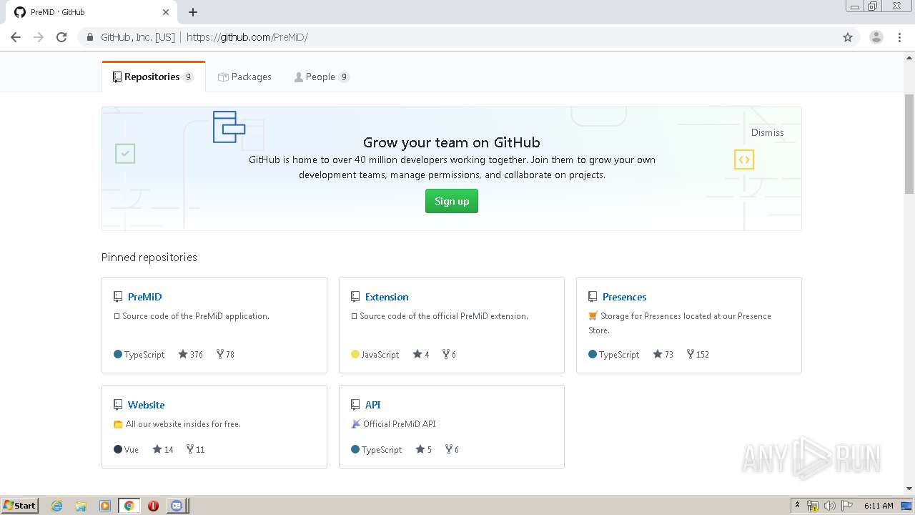Switch to the Packages tab
The height and width of the screenshot is (515, 915).
tap(244, 77)
